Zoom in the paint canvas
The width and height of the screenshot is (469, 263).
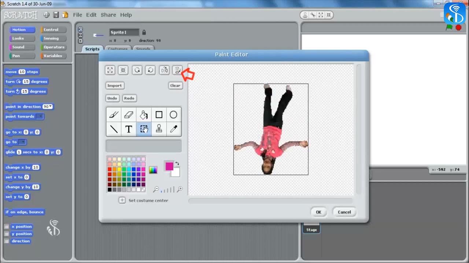coord(180,189)
